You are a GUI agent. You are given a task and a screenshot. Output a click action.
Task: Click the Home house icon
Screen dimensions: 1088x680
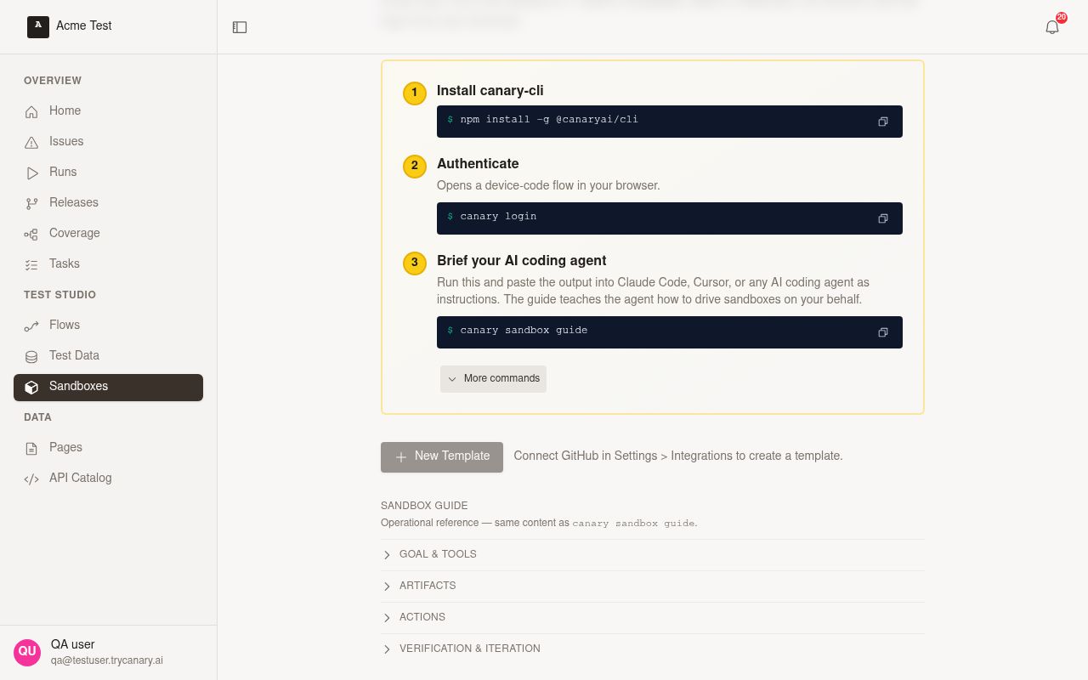(x=31, y=111)
